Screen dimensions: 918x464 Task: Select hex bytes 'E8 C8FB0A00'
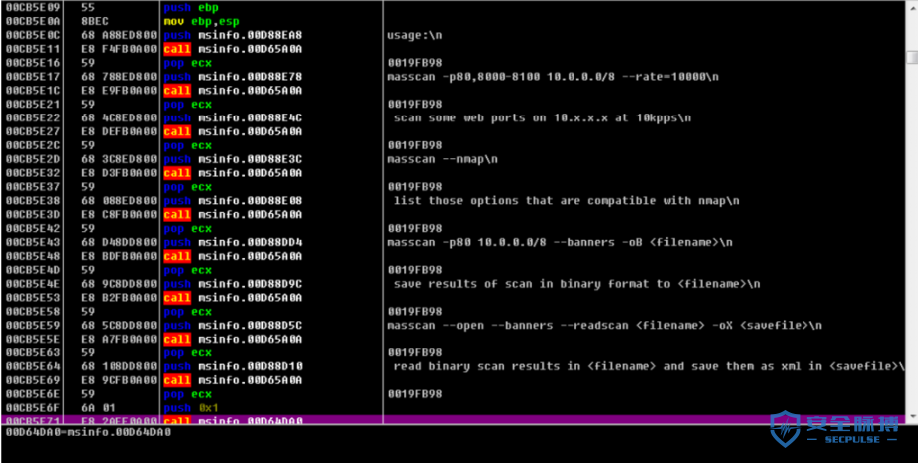click(119, 215)
